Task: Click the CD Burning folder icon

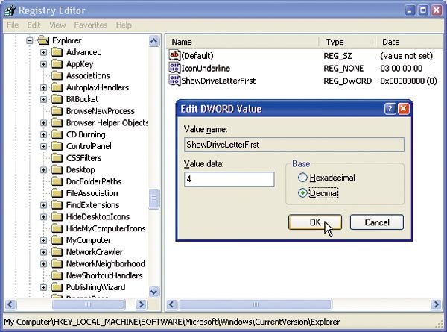Action: (57, 134)
